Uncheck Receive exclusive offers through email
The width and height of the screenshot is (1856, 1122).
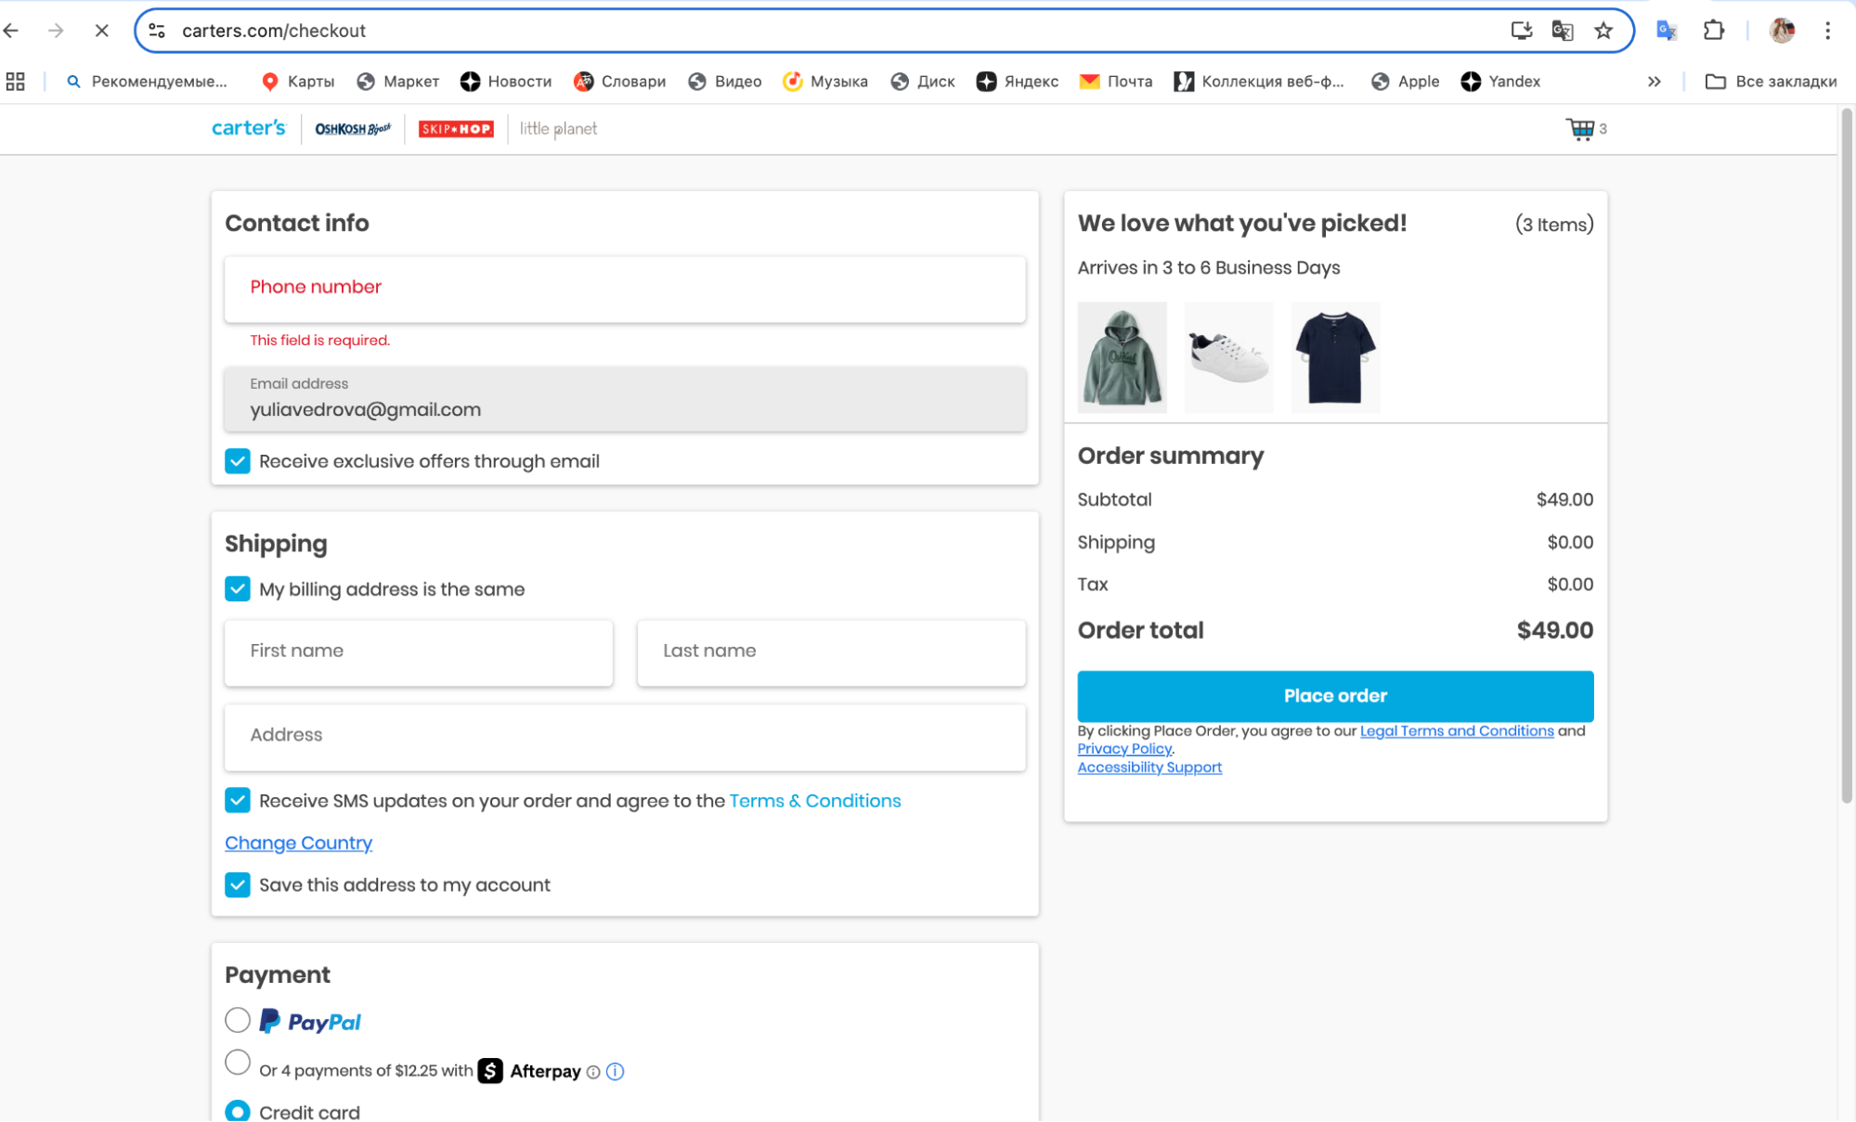(x=238, y=461)
